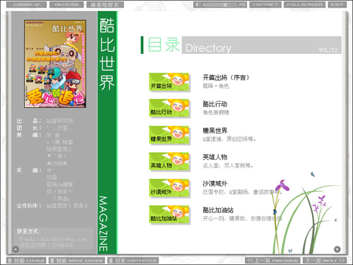
Task: Open the 开篇出将 green section button
Action: click(x=169, y=82)
